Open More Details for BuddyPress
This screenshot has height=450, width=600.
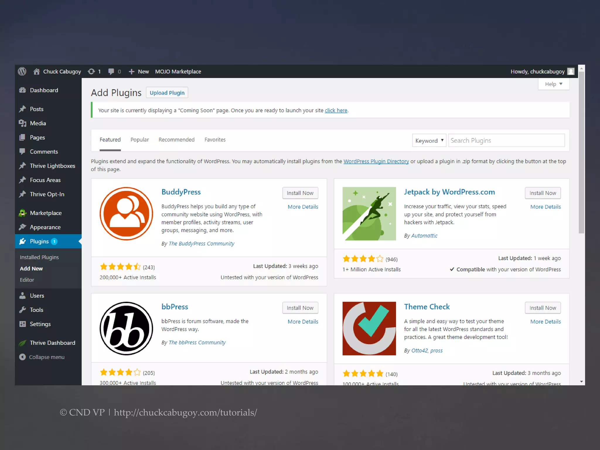[x=303, y=207]
